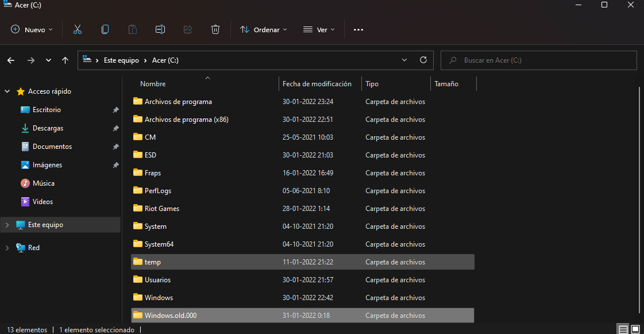
Task: Click Este equipo in address breadcrumb
Action: tap(121, 60)
